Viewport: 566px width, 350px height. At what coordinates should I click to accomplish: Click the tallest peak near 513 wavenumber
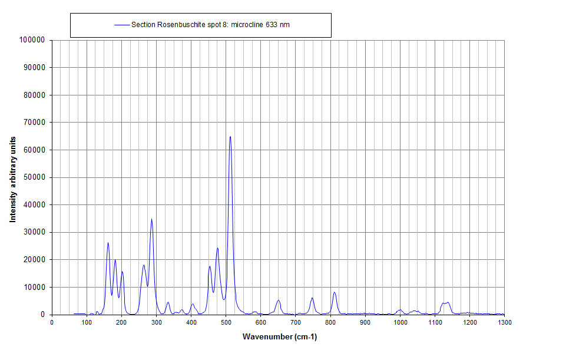point(230,137)
